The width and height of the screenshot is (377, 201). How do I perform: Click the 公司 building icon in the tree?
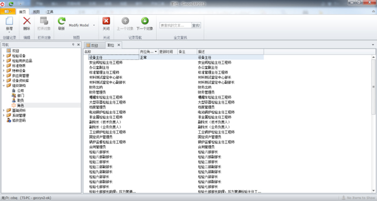tap(13, 90)
